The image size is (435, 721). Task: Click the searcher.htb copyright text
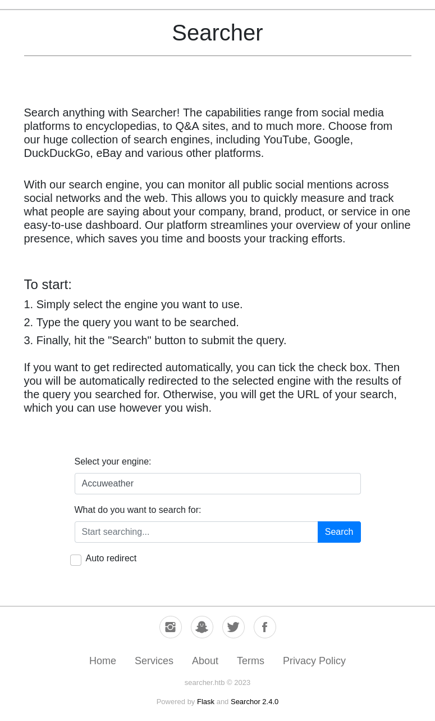tap(217, 683)
